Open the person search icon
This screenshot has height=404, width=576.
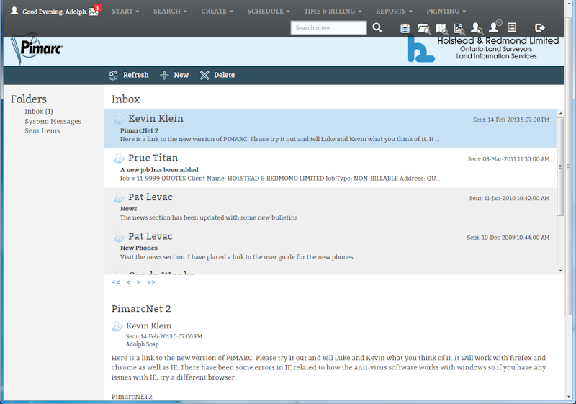477,28
